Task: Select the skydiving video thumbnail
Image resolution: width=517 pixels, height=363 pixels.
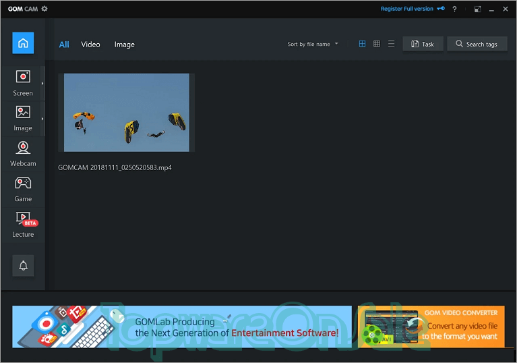Action: (x=126, y=113)
